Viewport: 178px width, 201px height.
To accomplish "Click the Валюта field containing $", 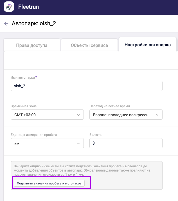I will tap(126, 143).
